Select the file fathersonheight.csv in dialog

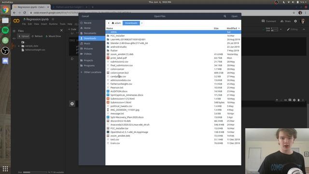(x=173, y=84)
